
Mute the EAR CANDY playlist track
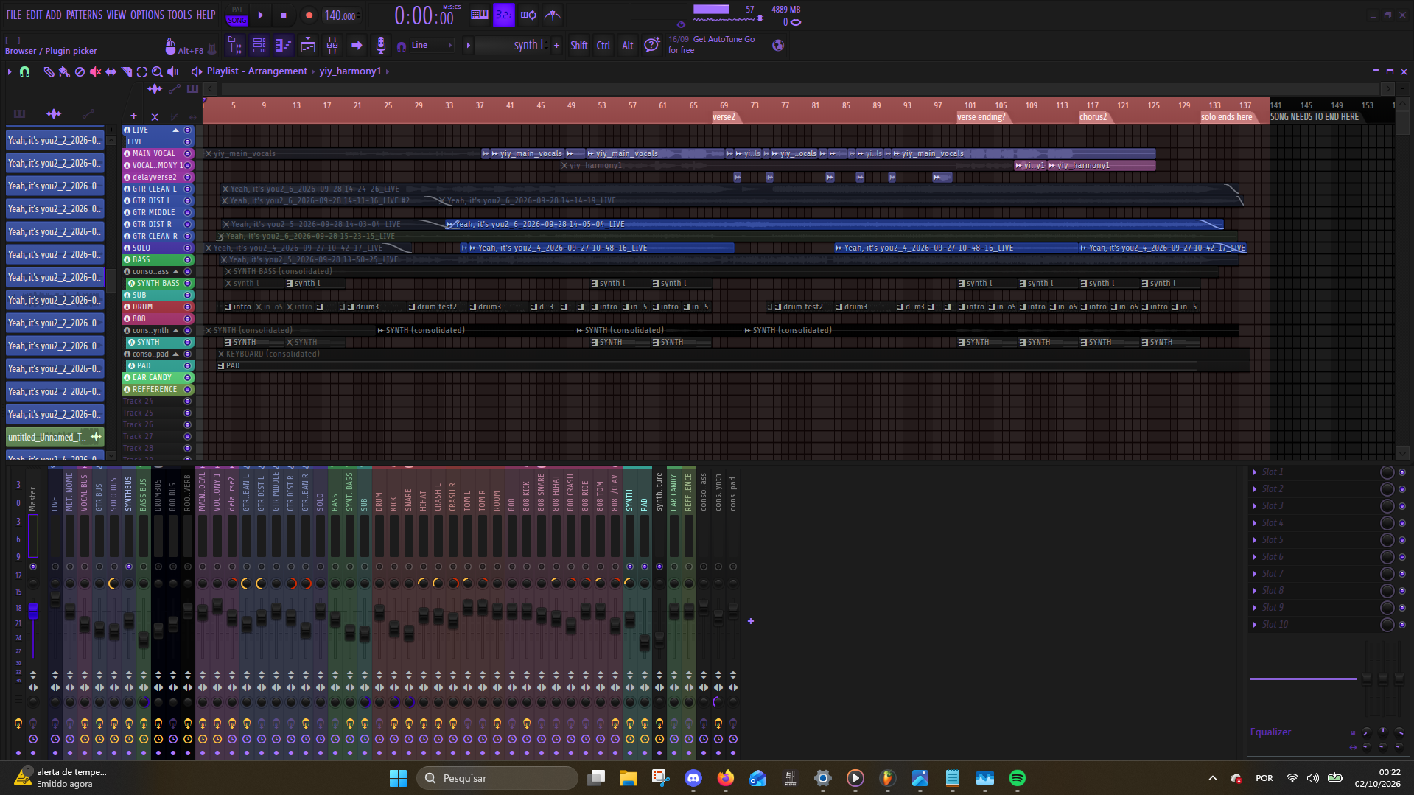pyautogui.click(x=187, y=377)
